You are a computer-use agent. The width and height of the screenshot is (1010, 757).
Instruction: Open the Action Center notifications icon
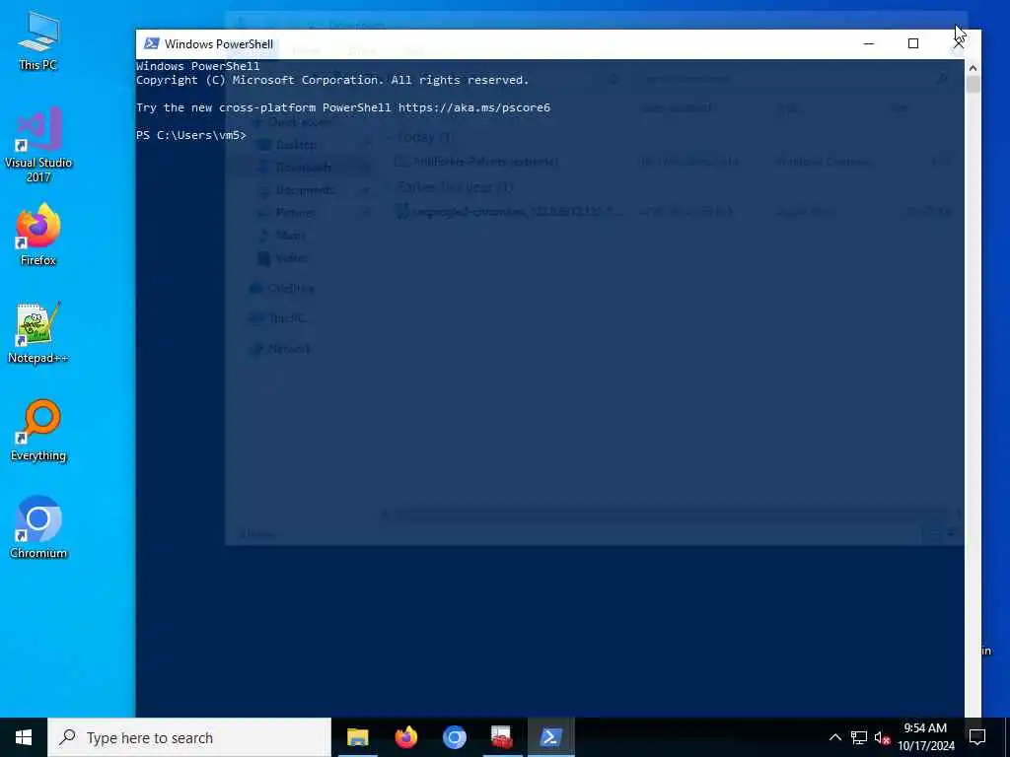coord(977,737)
